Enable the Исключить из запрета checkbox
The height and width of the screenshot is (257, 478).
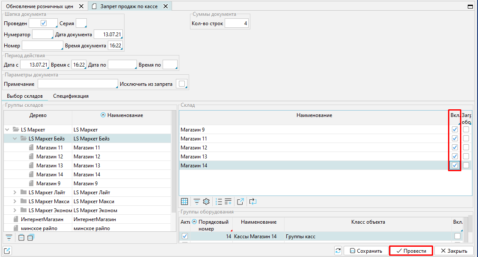point(182,84)
